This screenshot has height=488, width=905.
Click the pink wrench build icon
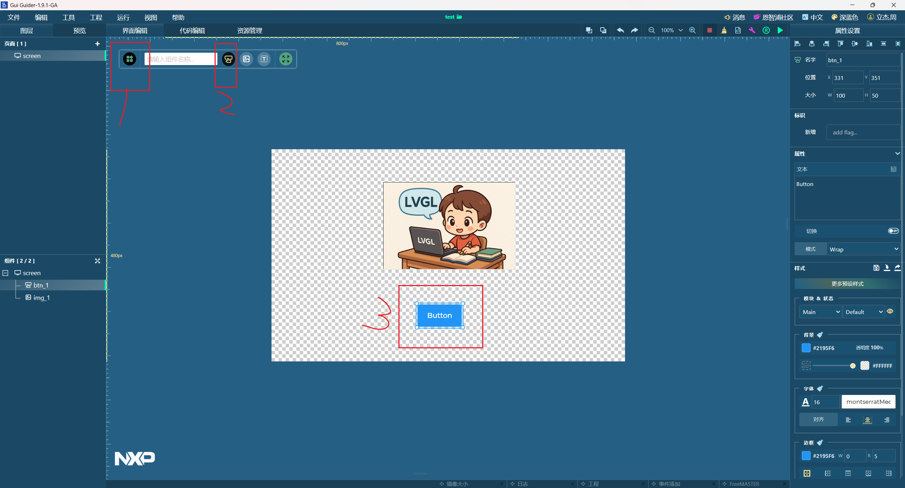[752, 30]
